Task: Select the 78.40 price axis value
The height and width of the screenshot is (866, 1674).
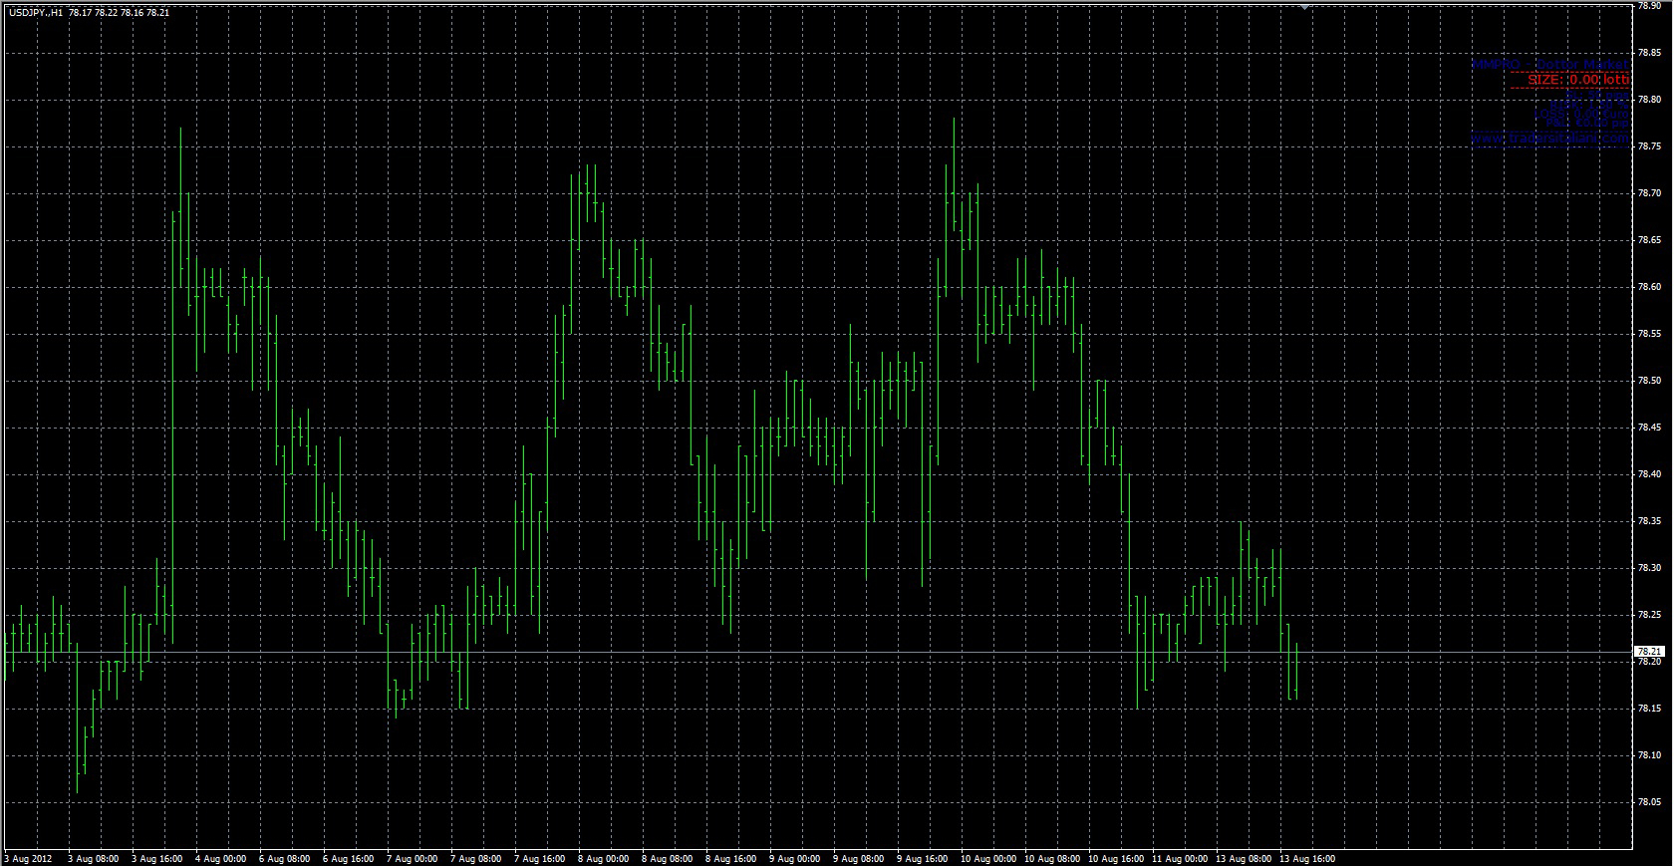Action: pyautogui.click(x=1649, y=474)
